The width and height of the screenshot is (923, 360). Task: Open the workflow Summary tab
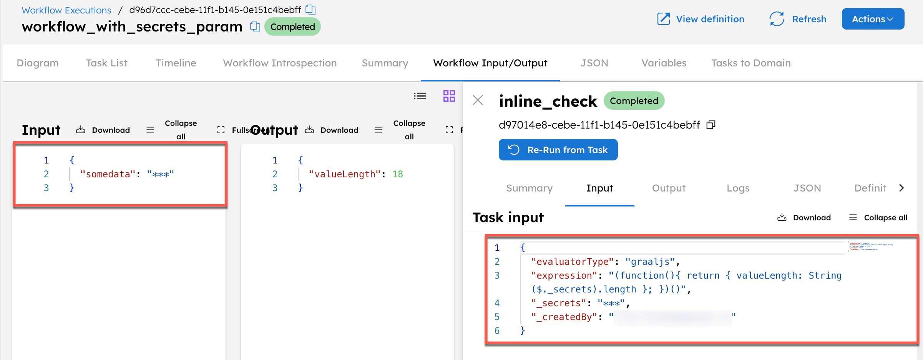tap(385, 63)
